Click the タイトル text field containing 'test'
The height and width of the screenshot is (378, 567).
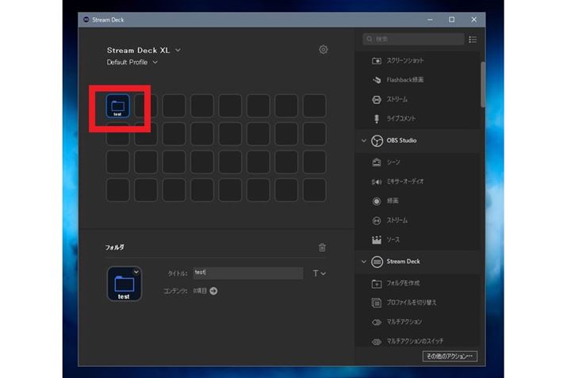(x=247, y=273)
